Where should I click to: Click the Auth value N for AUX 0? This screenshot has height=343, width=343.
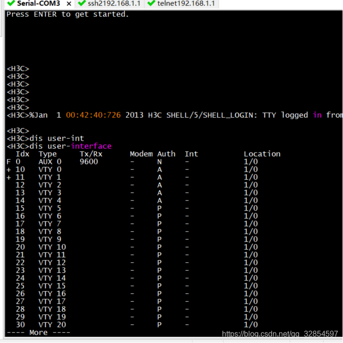point(160,162)
